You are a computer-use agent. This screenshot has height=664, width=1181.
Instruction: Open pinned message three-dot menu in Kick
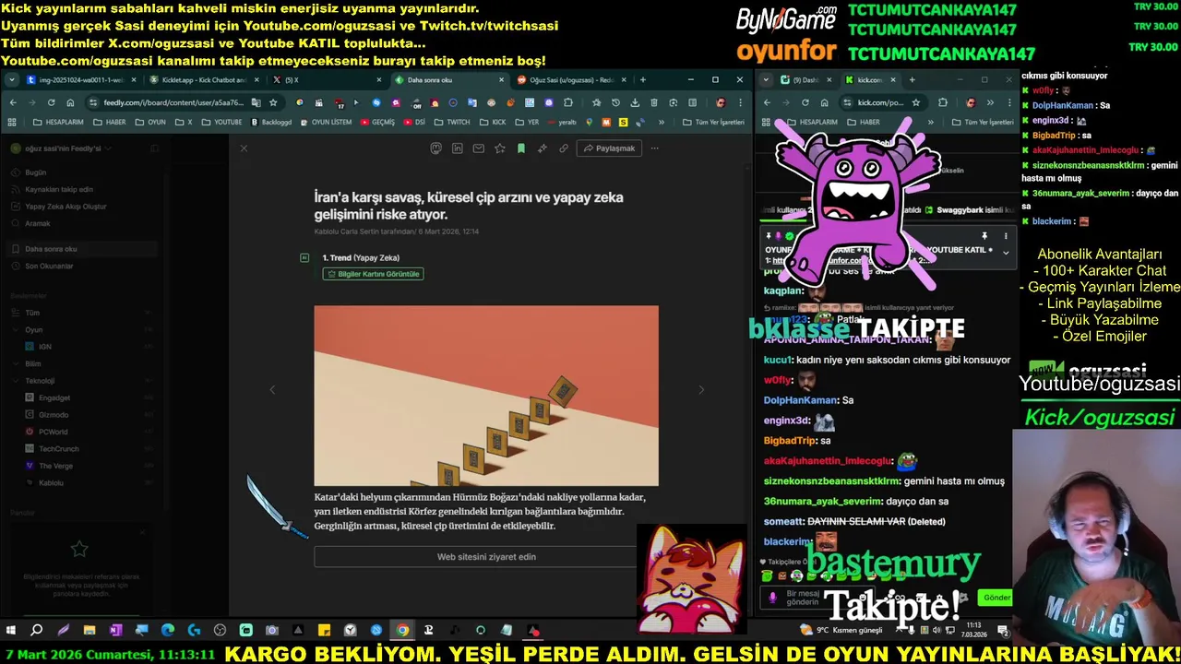1004,236
